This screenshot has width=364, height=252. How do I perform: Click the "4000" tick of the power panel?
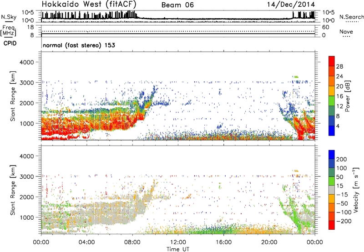click(27, 62)
